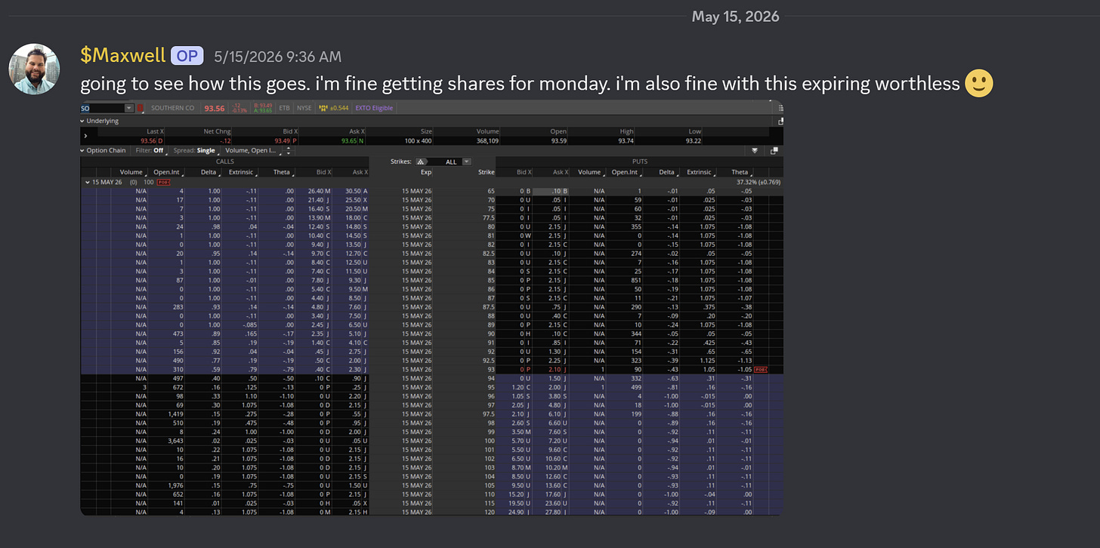Screen dimensions: 1100x548
Task: Open the panel menu icon at the top-right of the symbol bar
Action: tap(780, 108)
